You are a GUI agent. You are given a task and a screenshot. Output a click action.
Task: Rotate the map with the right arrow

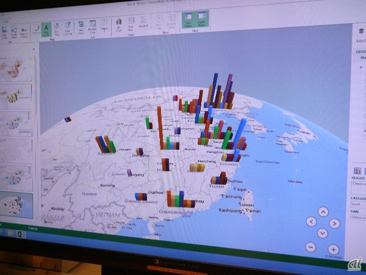tap(334, 224)
